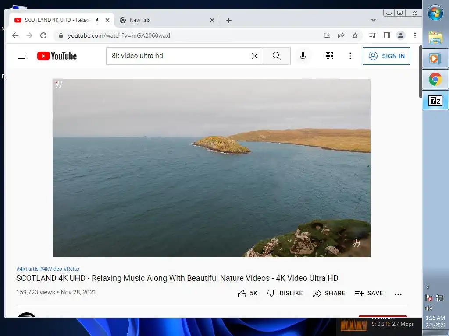Click the video player to pause
Screen dimensions: 449x336
tap(211, 168)
